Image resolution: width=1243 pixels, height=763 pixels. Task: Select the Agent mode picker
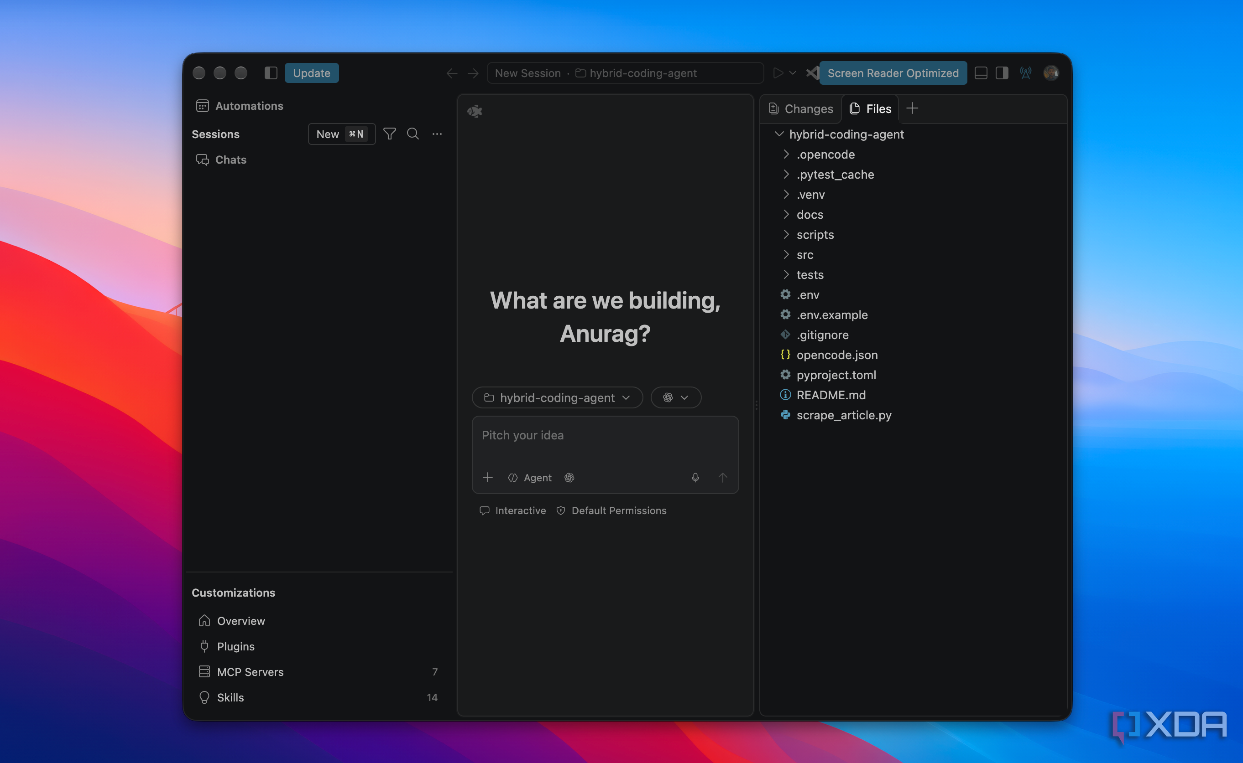pyautogui.click(x=529, y=477)
